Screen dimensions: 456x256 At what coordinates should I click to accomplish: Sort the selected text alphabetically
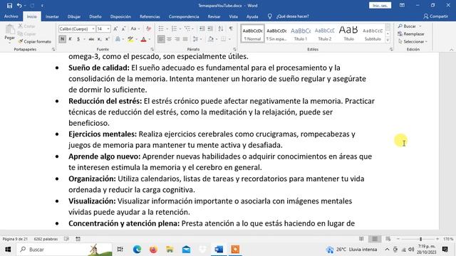click(221, 28)
